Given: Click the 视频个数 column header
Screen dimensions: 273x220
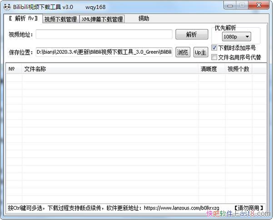Looking at the screenshot, I should (x=238, y=69).
